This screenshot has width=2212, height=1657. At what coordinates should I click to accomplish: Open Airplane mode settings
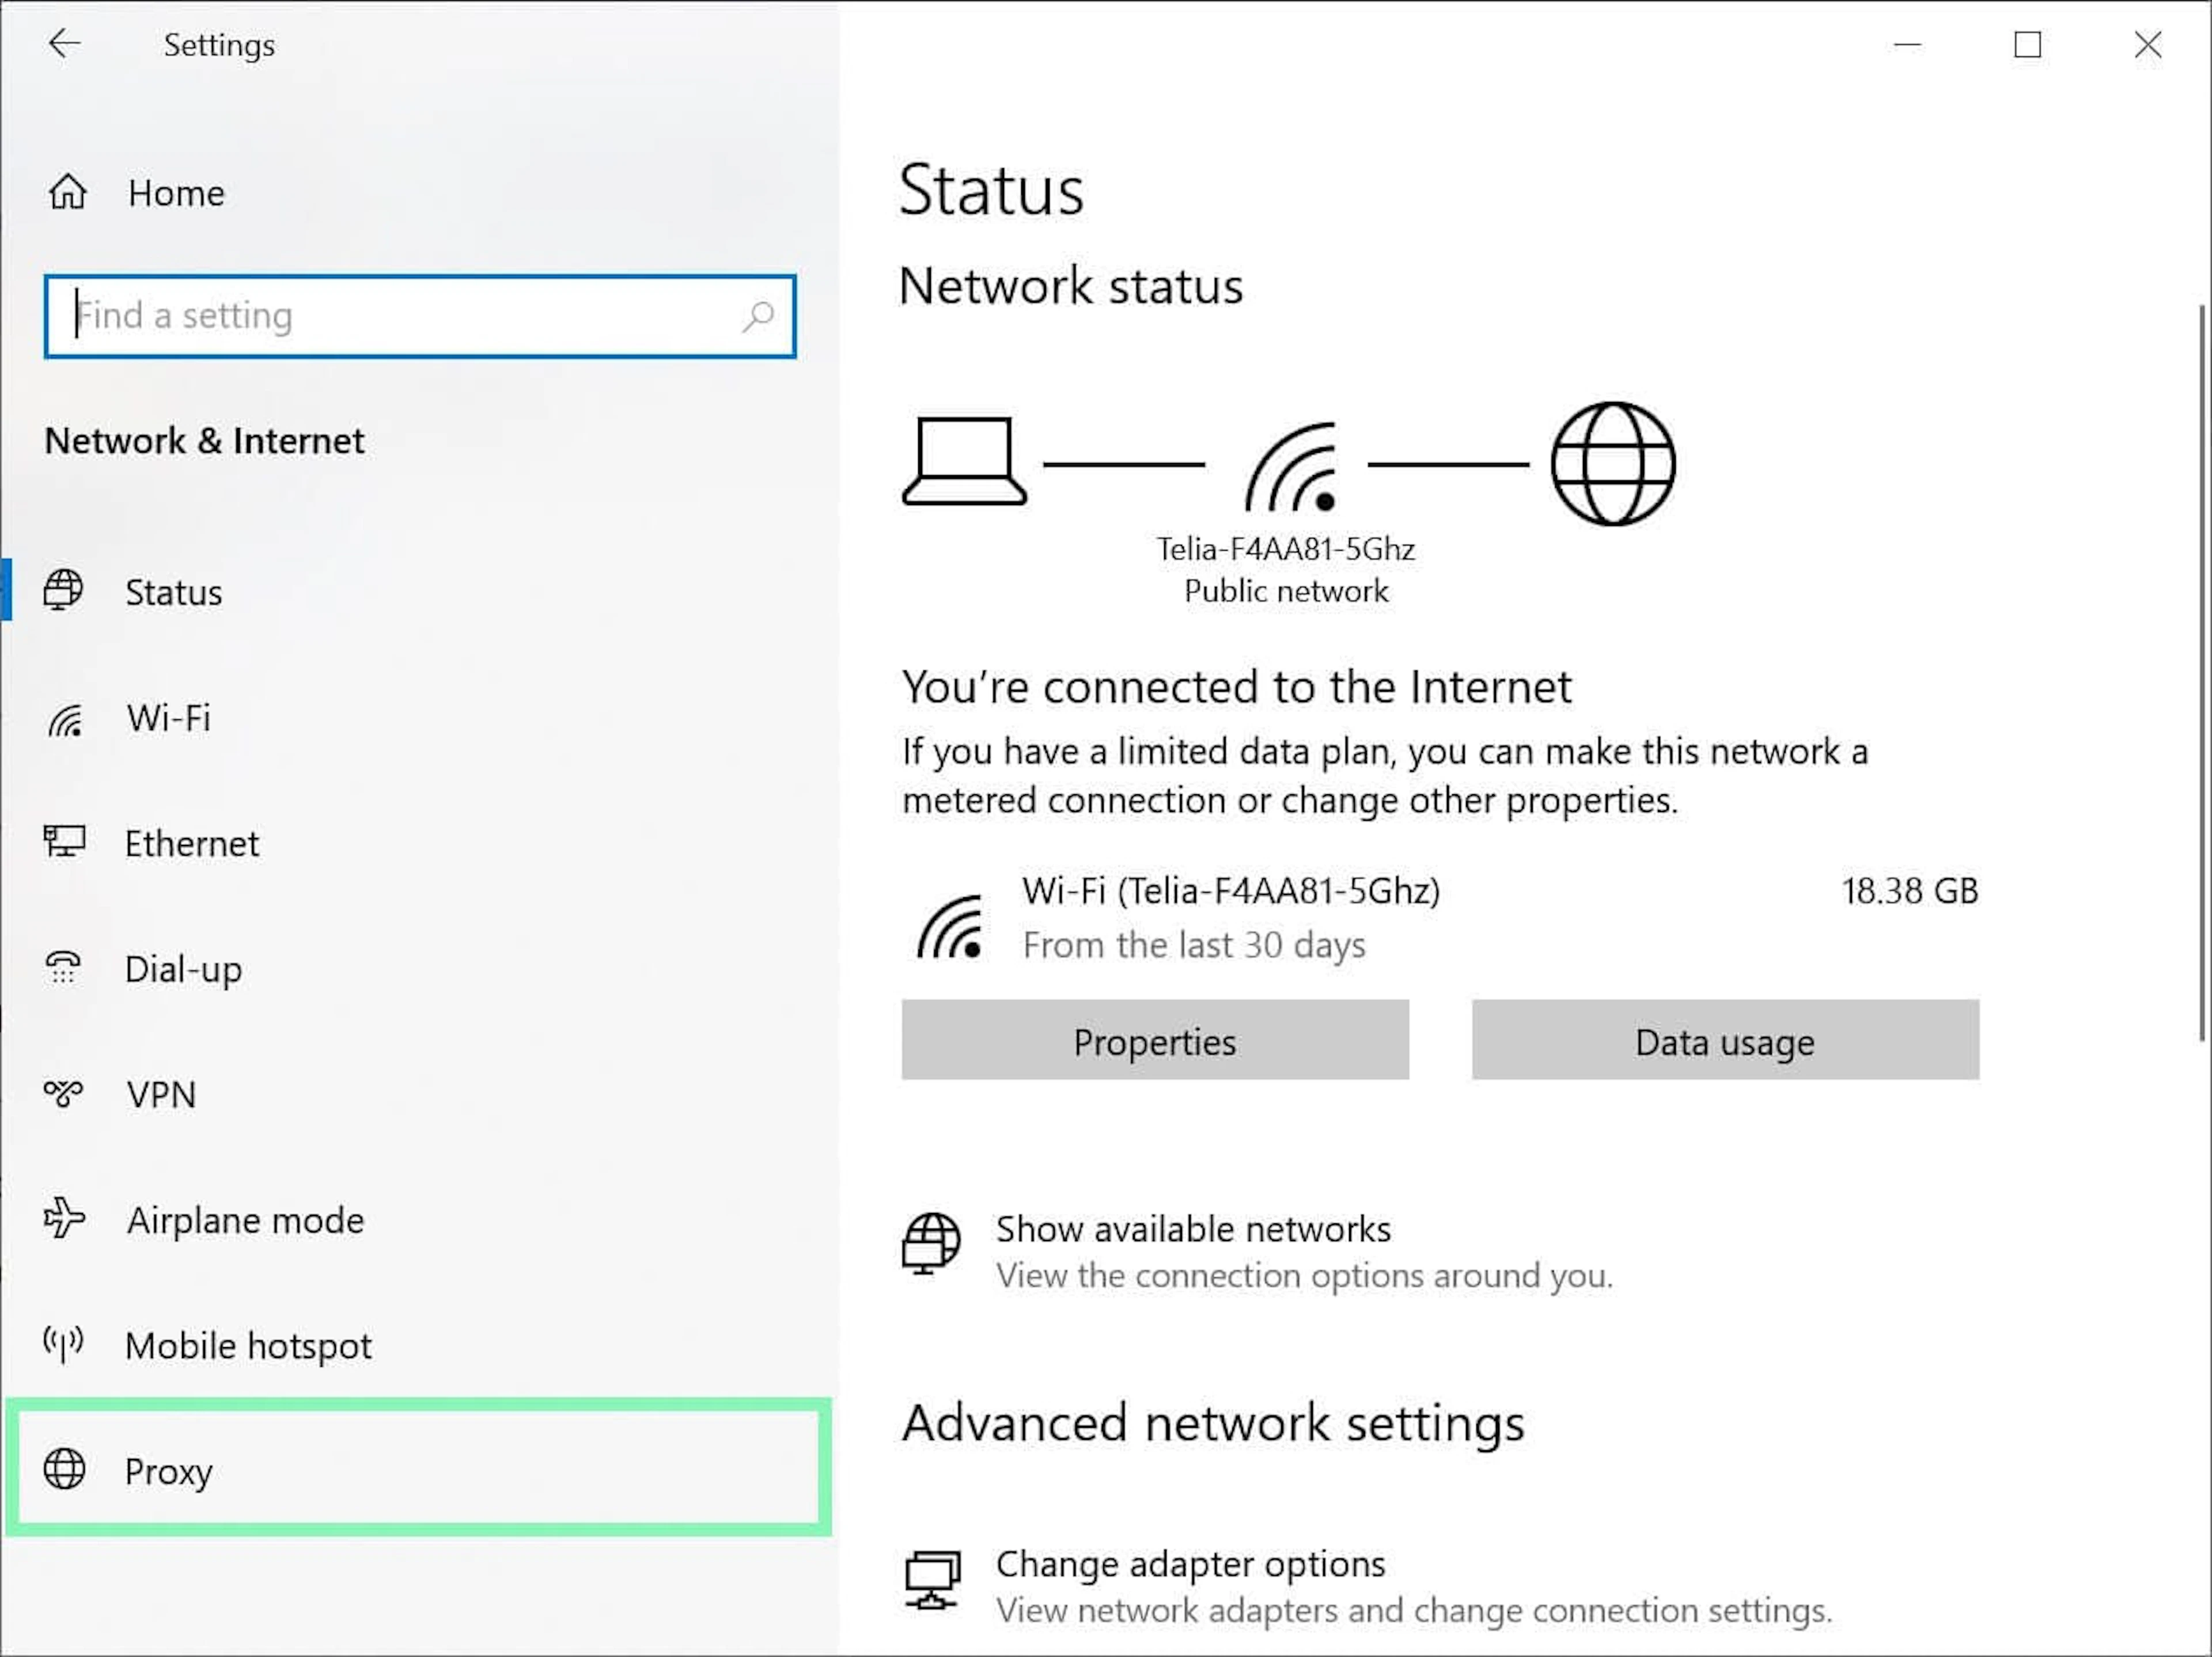pos(420,1219)
